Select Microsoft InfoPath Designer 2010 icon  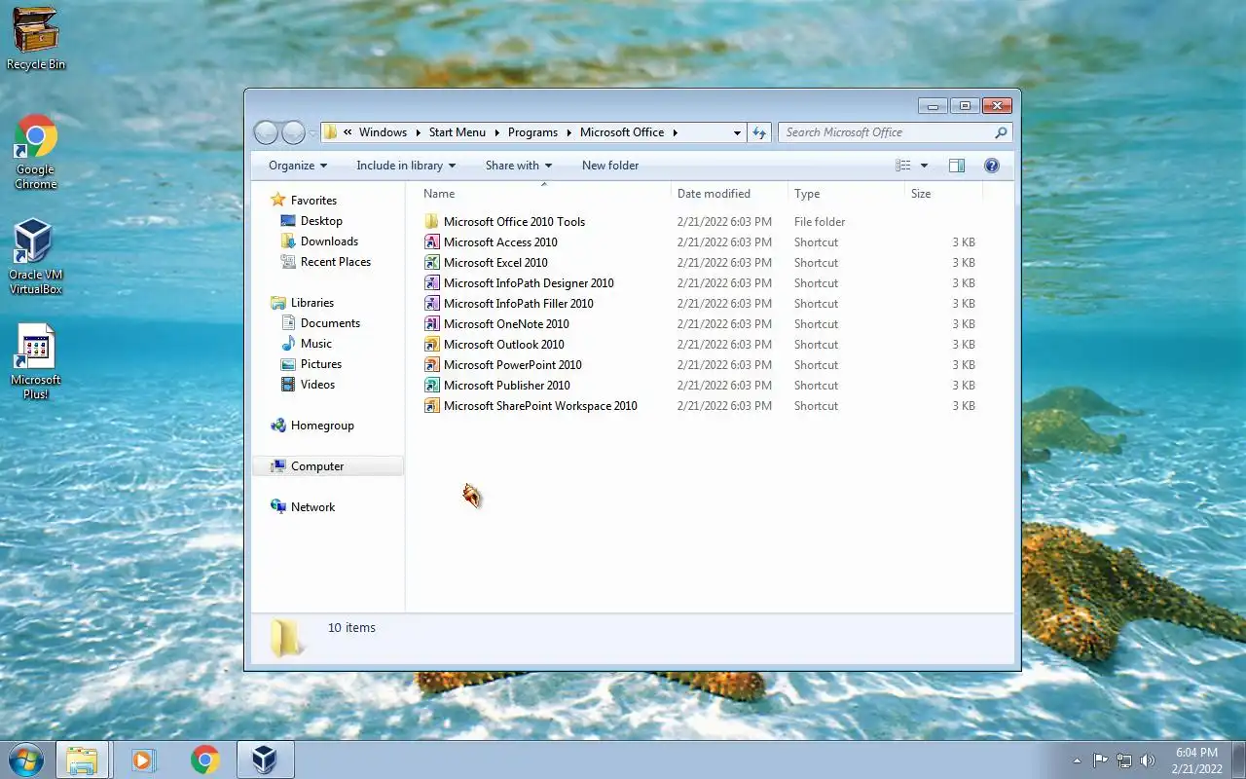pos(432,283)
